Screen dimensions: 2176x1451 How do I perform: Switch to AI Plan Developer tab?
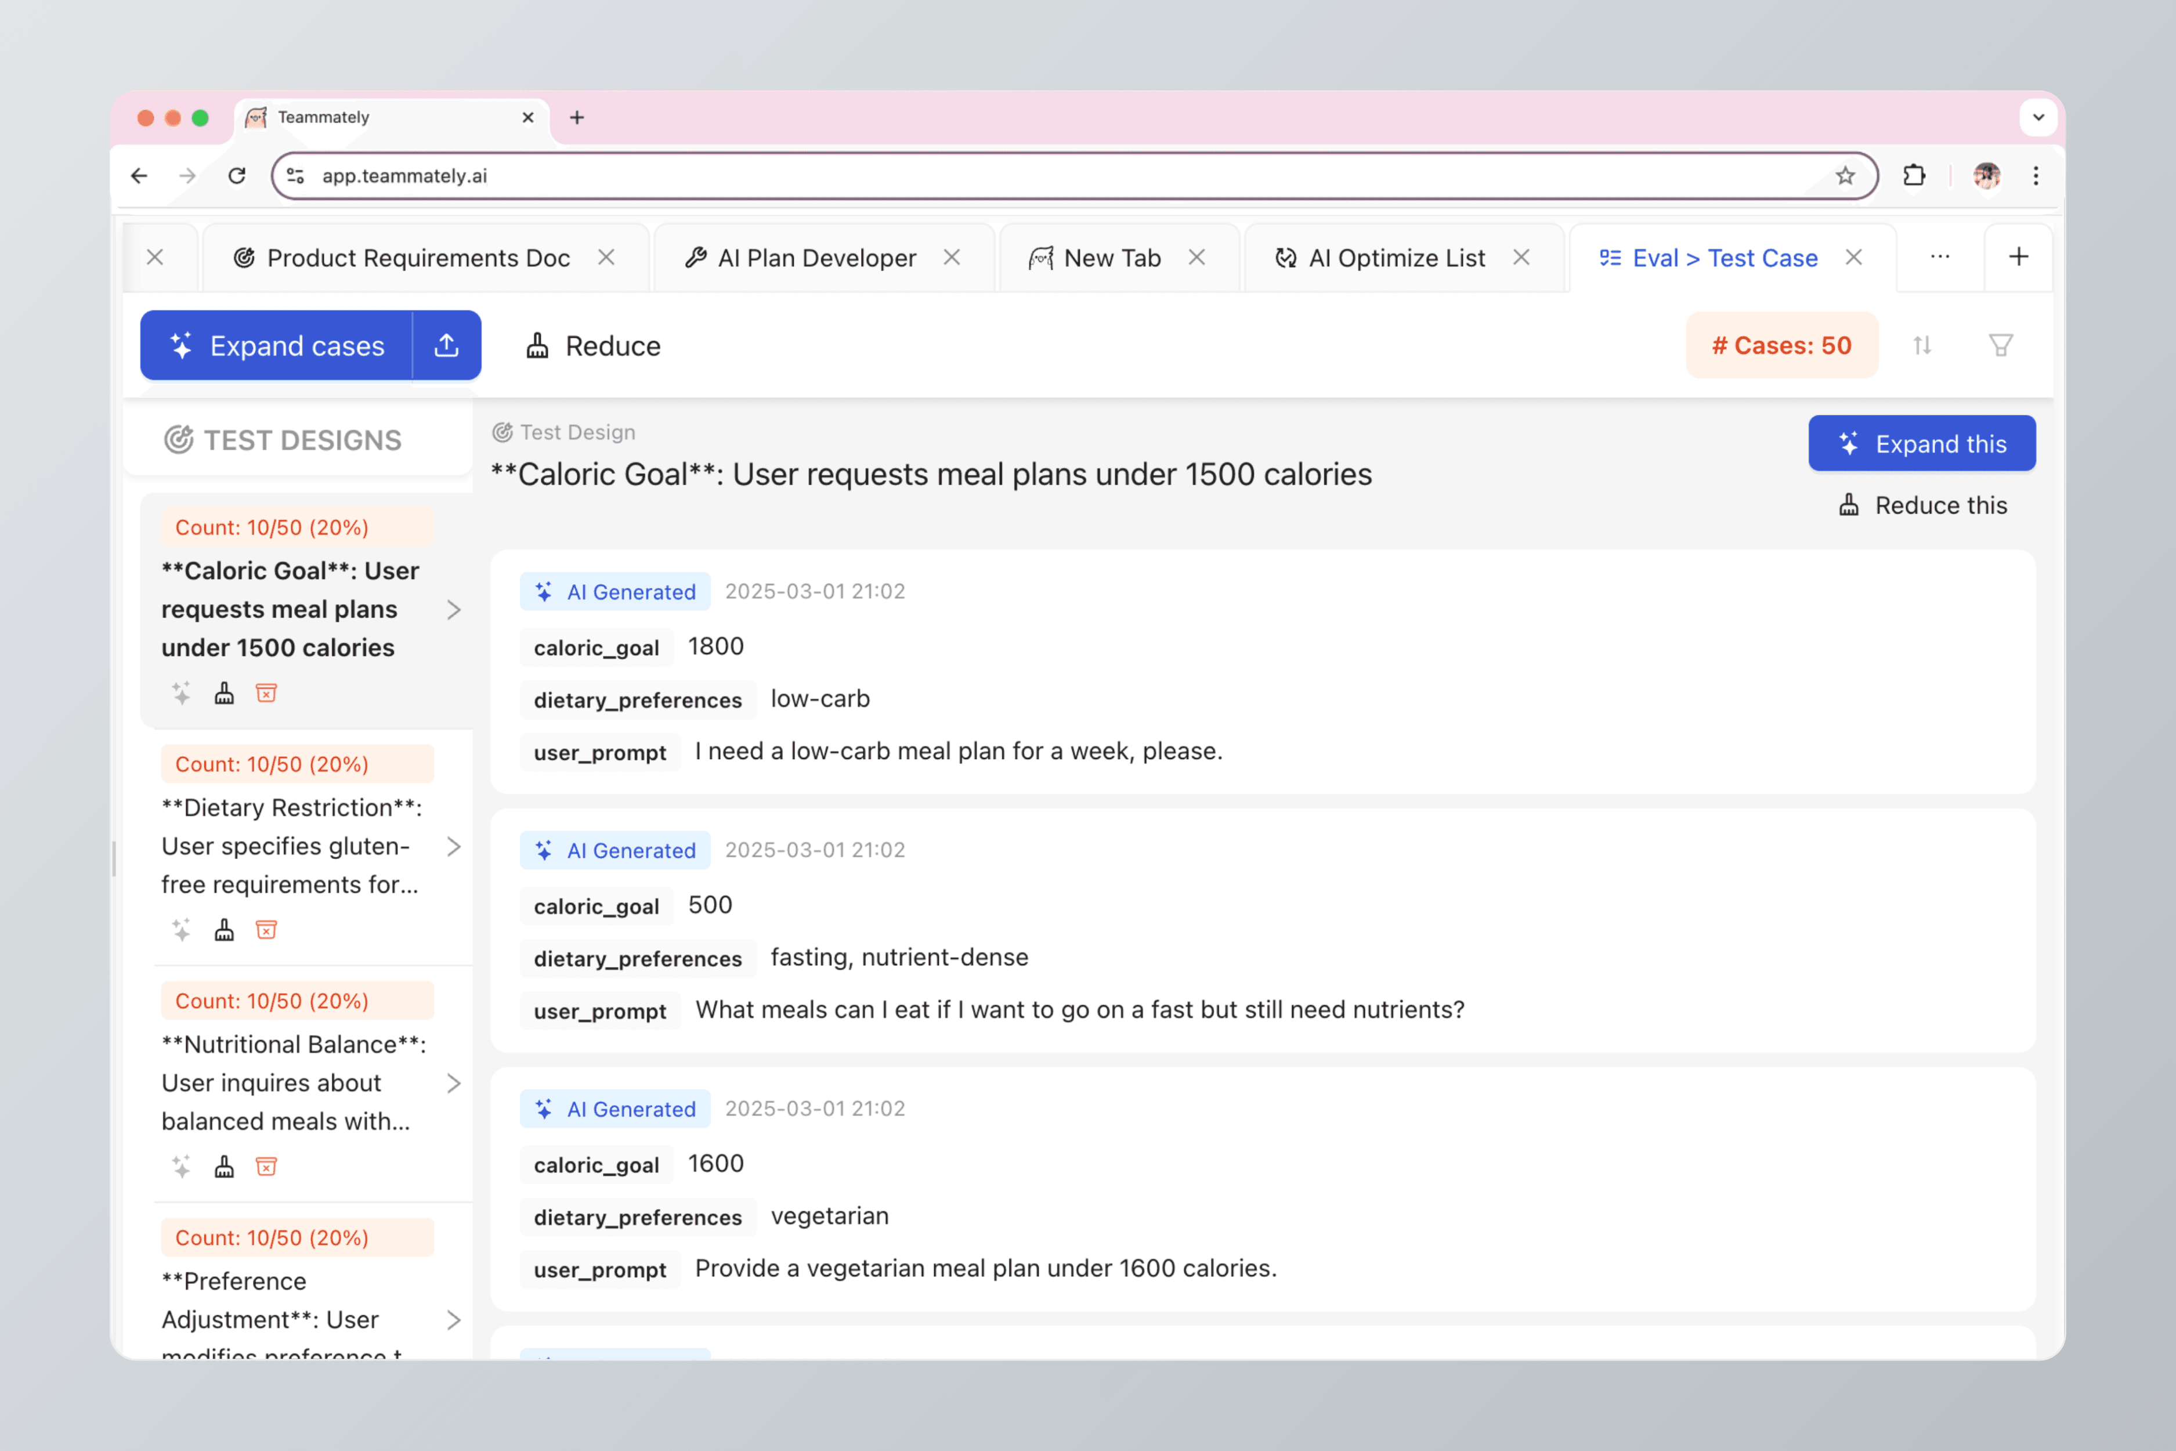[816, 258]
